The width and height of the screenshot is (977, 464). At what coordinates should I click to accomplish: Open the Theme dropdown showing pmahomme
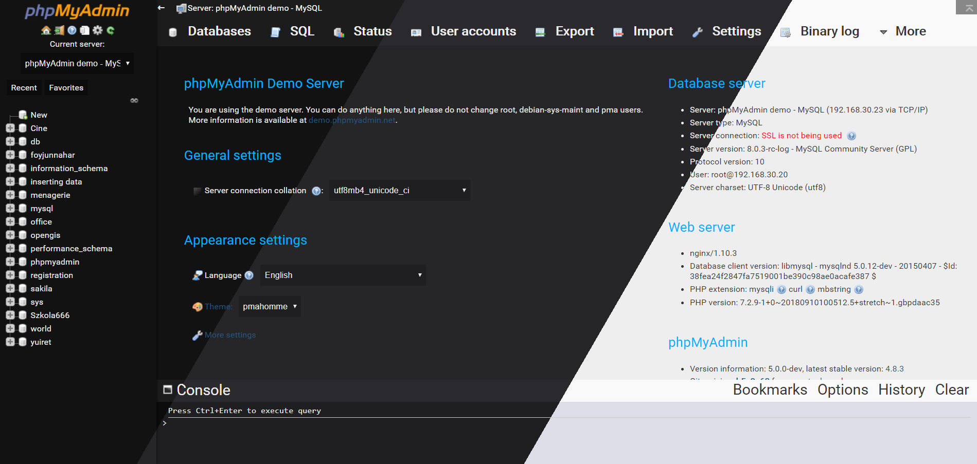click(x=269, y=306)
